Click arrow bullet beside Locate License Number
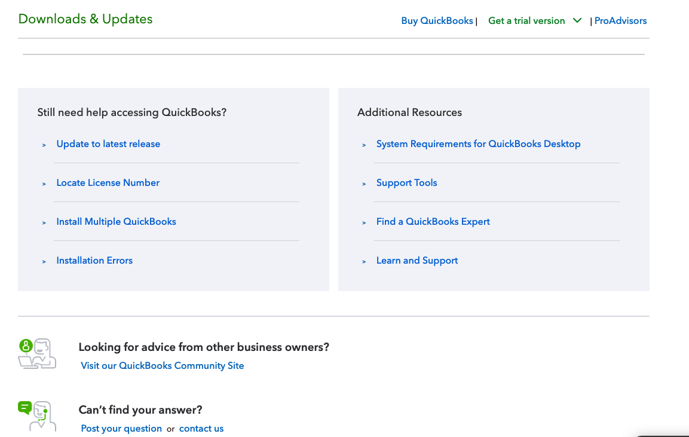Image resolution: width=689 pixels, height=437 pixels. coord(44,184)
